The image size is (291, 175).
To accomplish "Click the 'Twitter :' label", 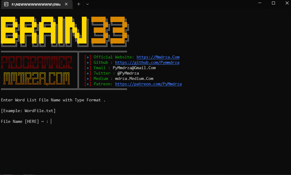I will 104,73.
